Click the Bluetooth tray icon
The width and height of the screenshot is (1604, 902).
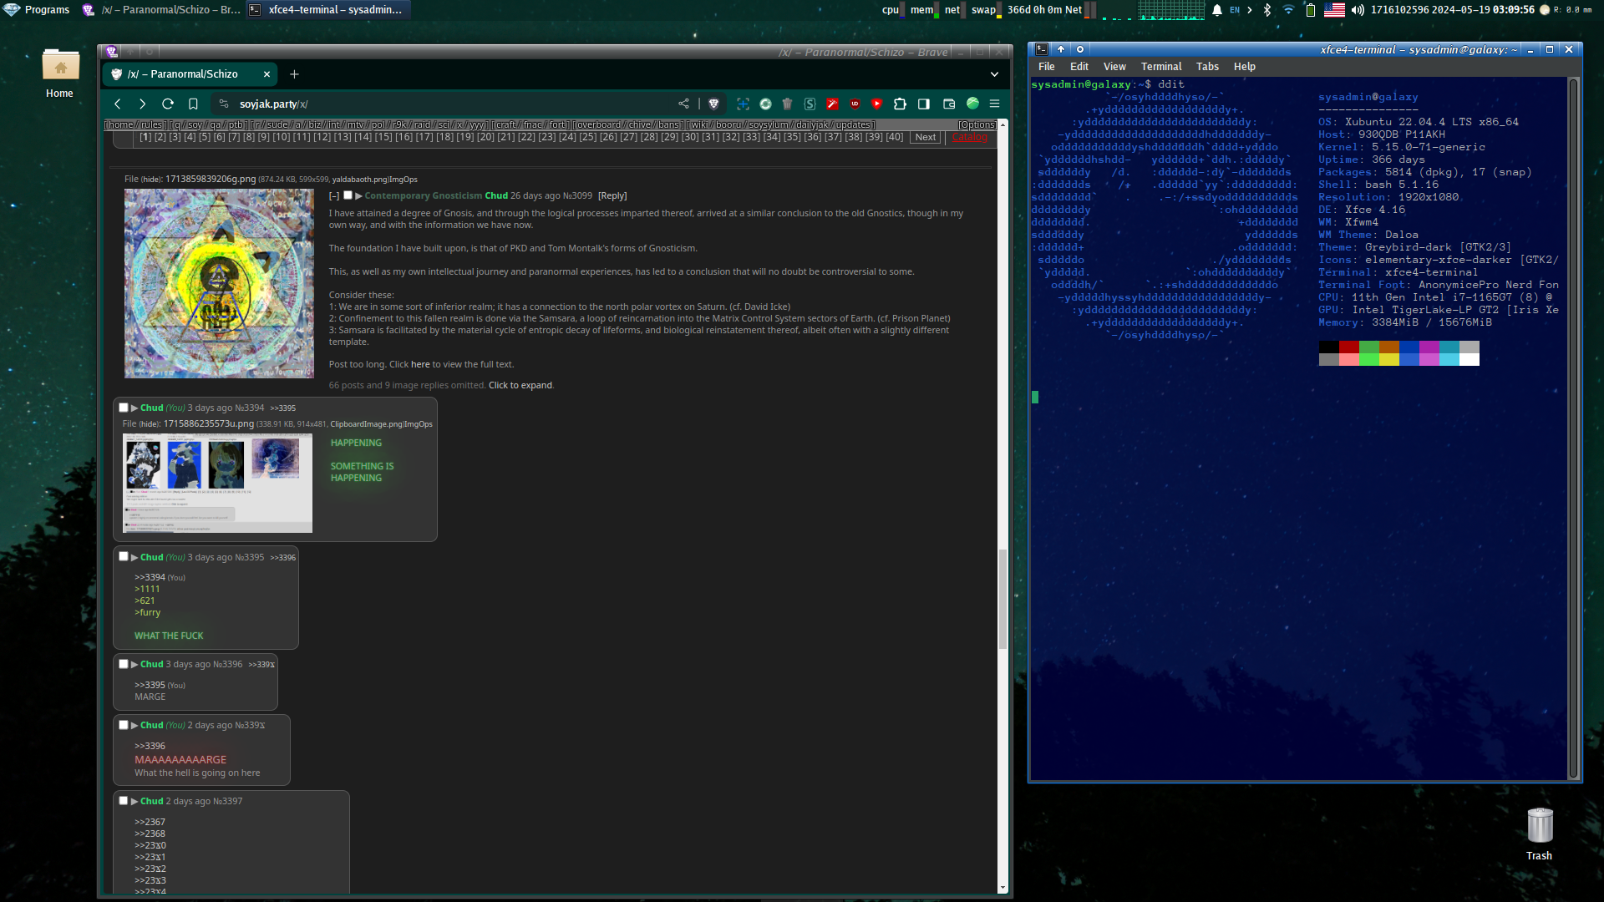pyautogui.click(x=1266, y=10)
